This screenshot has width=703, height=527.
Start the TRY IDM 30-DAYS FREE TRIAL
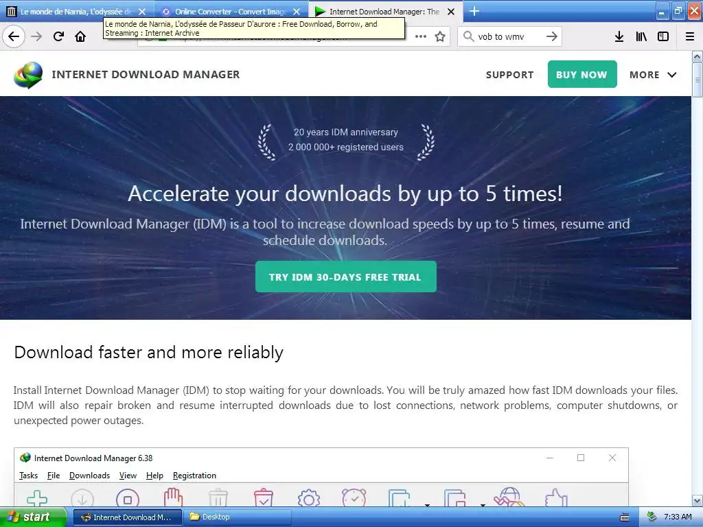coord(346,277)
